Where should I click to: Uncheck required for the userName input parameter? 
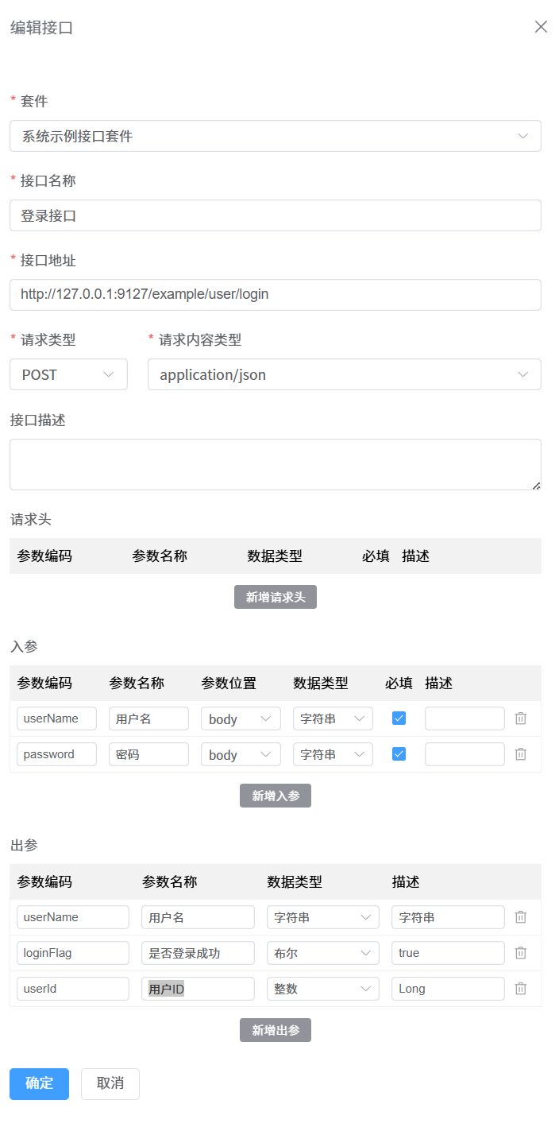pyautogui.click(x=399, y=718)
